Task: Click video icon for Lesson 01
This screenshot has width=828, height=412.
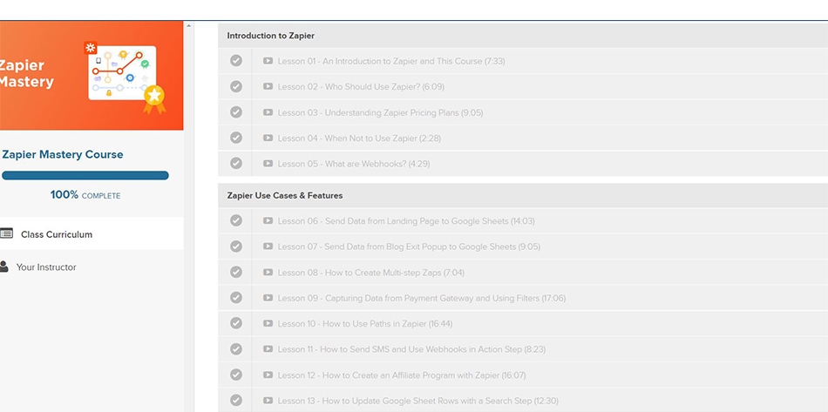Action: coord(268,61)
